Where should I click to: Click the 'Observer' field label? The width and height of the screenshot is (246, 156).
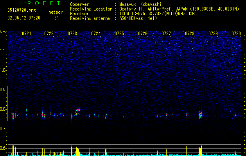click(x=79, y=4)
